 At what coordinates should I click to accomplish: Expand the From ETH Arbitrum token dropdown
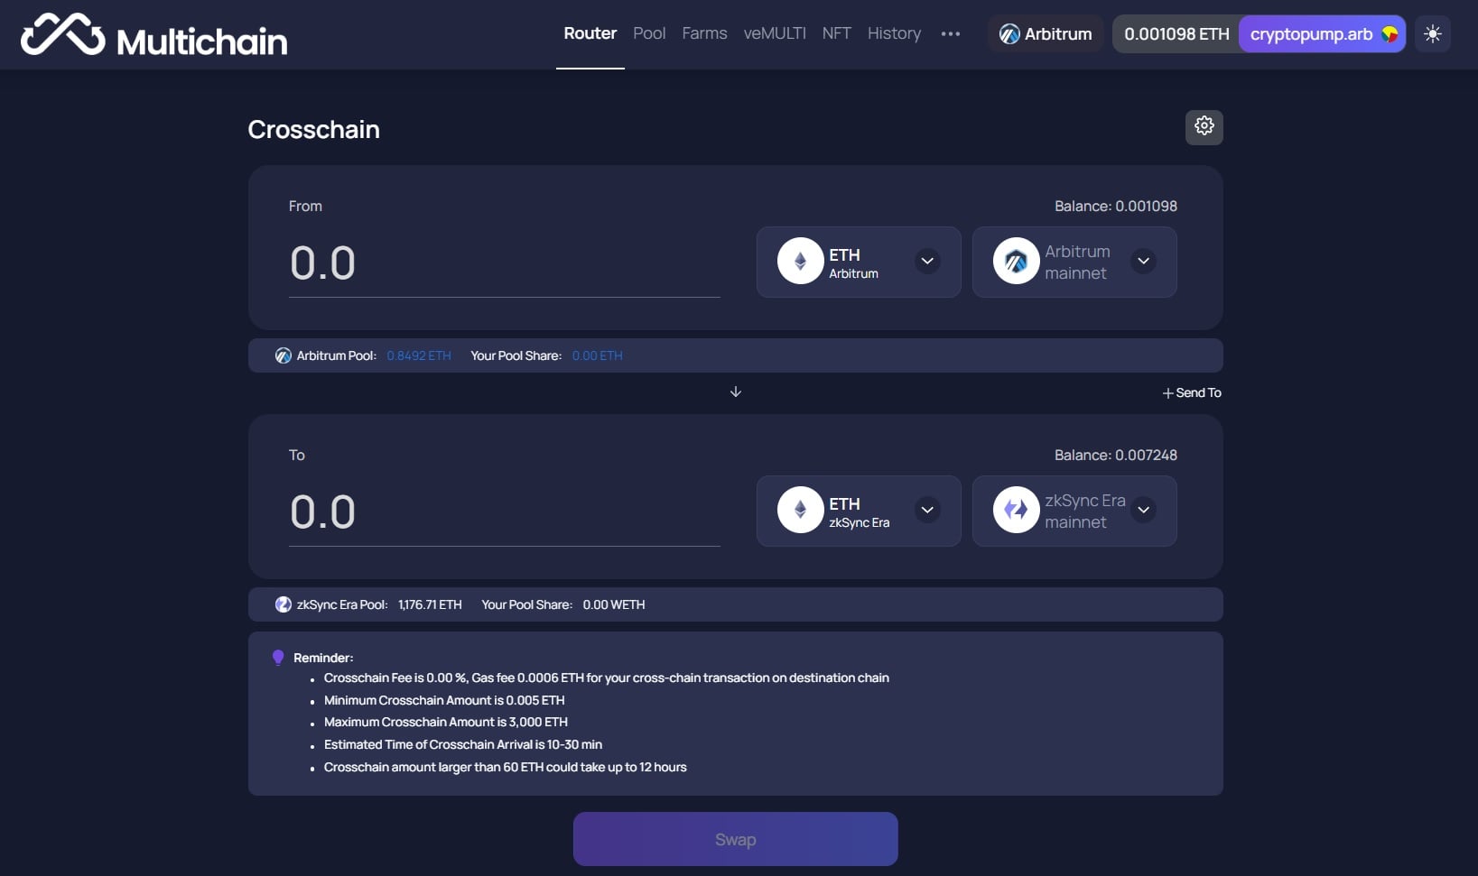click(927, 261)
